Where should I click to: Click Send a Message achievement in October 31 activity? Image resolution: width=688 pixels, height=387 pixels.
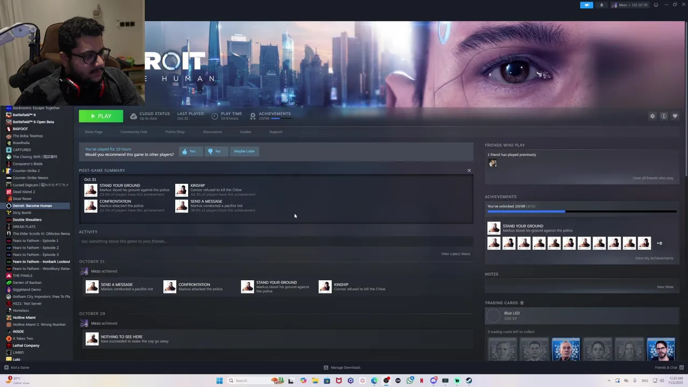[120, 286]
